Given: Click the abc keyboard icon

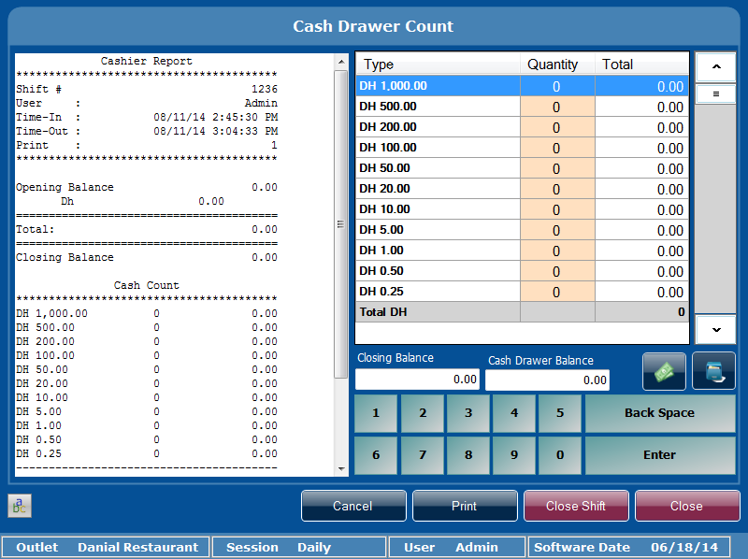Looking at the screenshot, I should click(x=20, y=506).
